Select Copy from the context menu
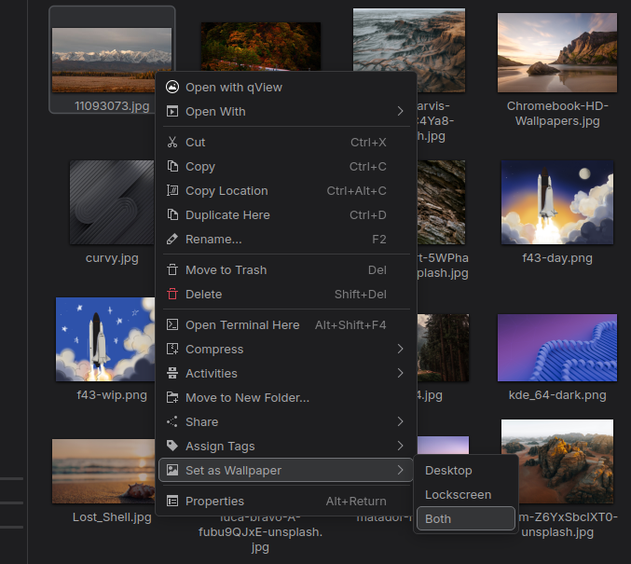This screenshot has width=631, height=564. (x=286, y=166)
